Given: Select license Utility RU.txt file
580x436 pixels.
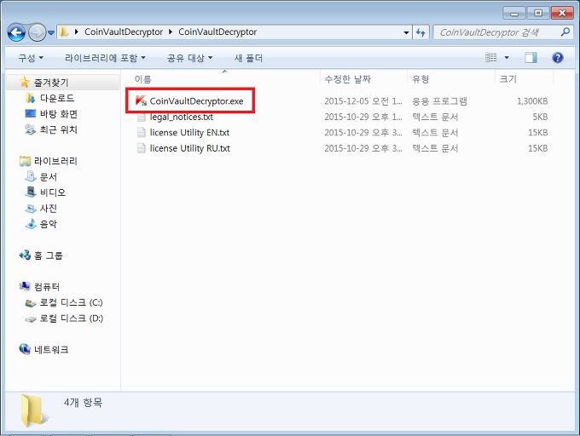Looking at the screenshot, I should click(189, 148).
